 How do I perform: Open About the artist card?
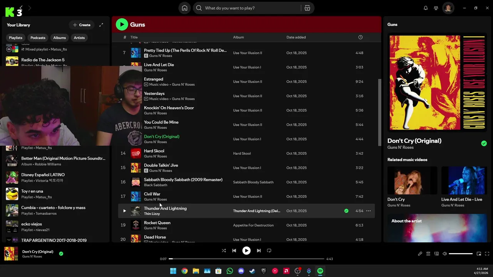[437, 228]
